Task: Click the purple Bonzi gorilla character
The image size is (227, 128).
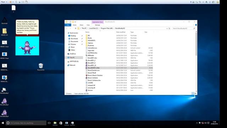Action: (x=27, y=47)
